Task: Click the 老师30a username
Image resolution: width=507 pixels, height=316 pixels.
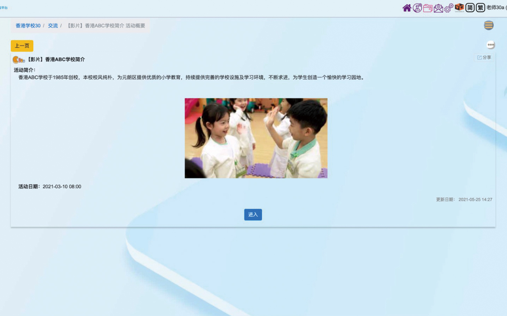Action: coord(496,8)
